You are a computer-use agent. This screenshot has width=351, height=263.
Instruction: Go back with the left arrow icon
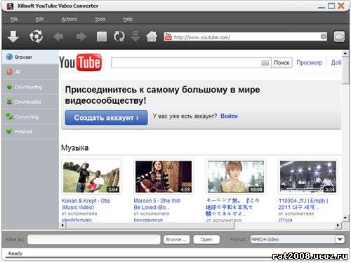58,36
